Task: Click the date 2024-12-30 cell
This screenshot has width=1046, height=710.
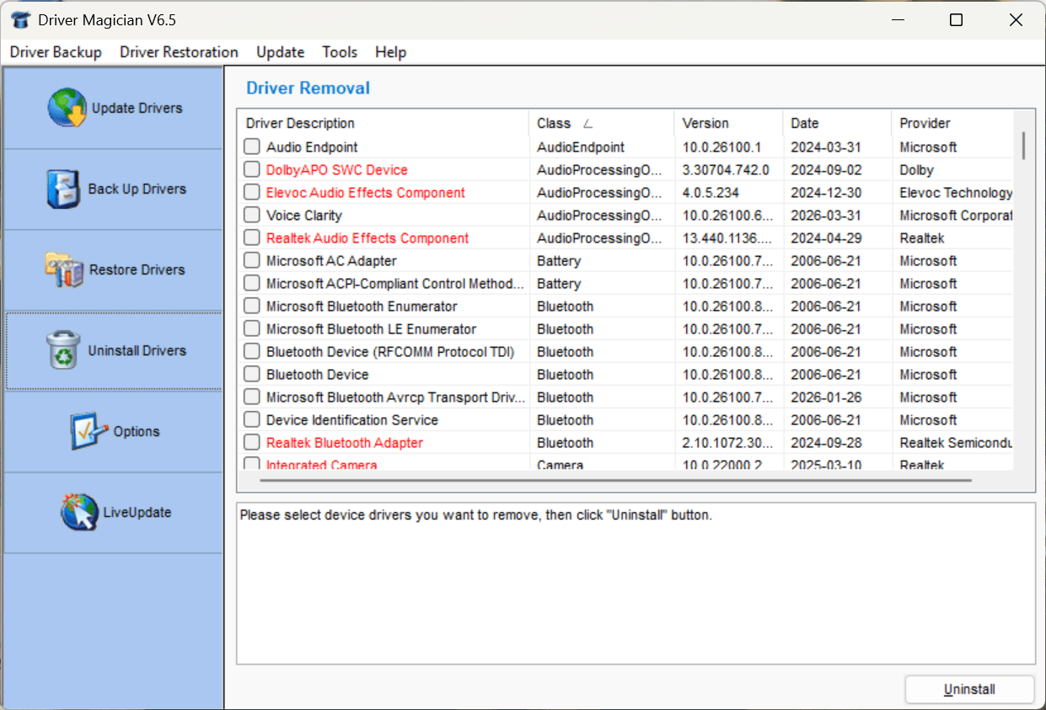Action: 826,192
